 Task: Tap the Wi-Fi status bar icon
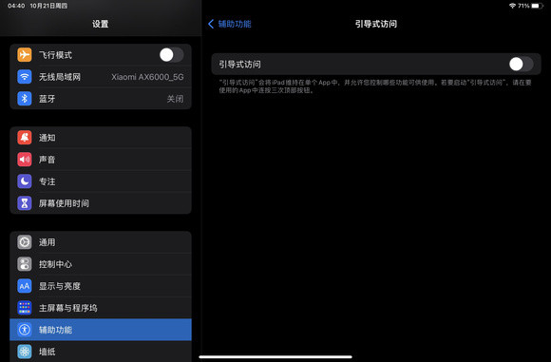pos(512,6)
